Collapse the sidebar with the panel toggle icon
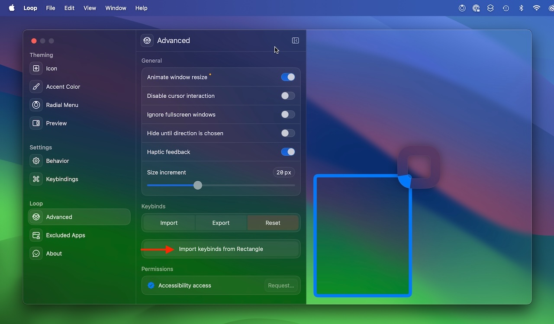 (x=295, y=41)
